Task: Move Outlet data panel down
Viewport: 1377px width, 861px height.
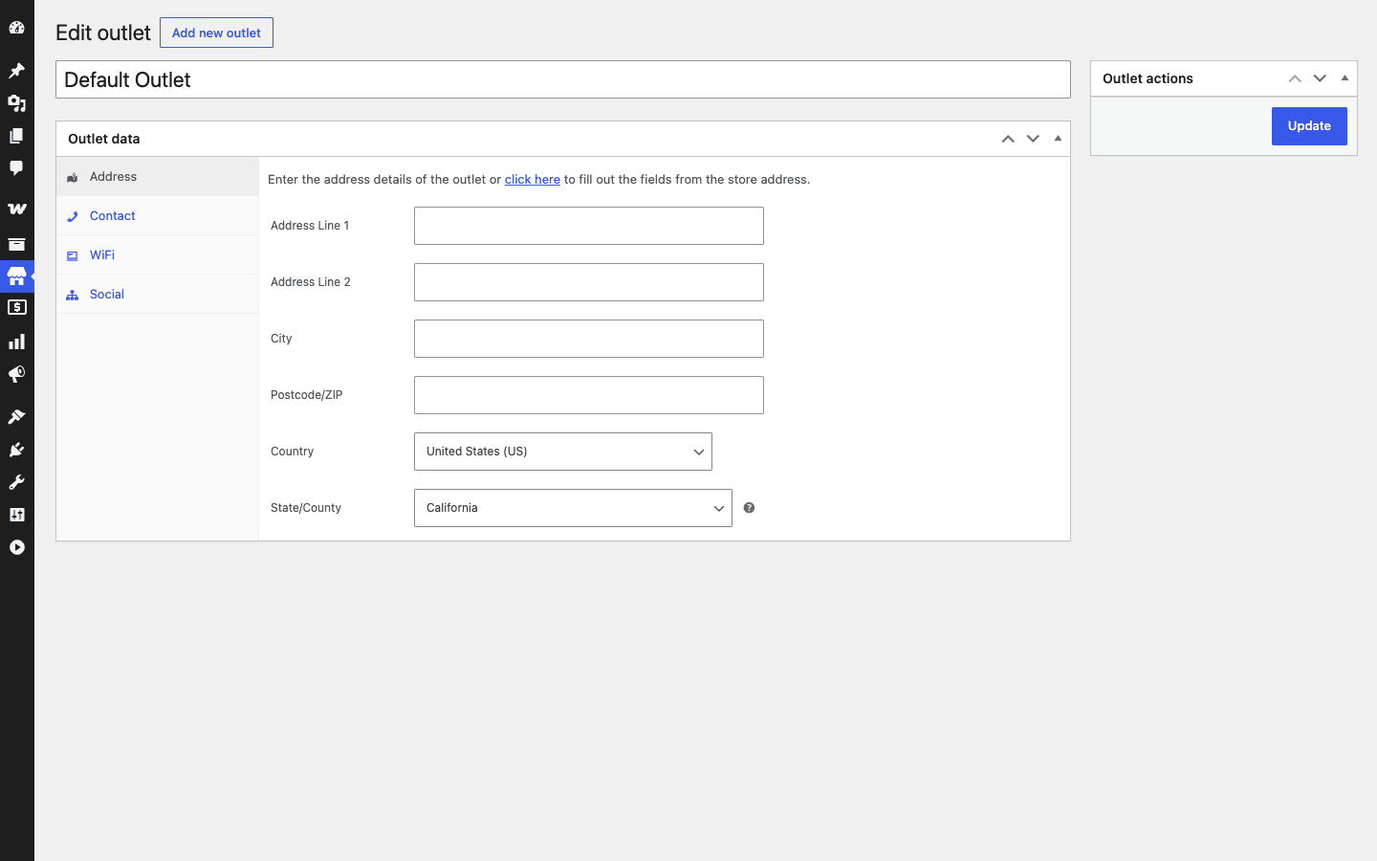Action: (x=1033, y=139)
